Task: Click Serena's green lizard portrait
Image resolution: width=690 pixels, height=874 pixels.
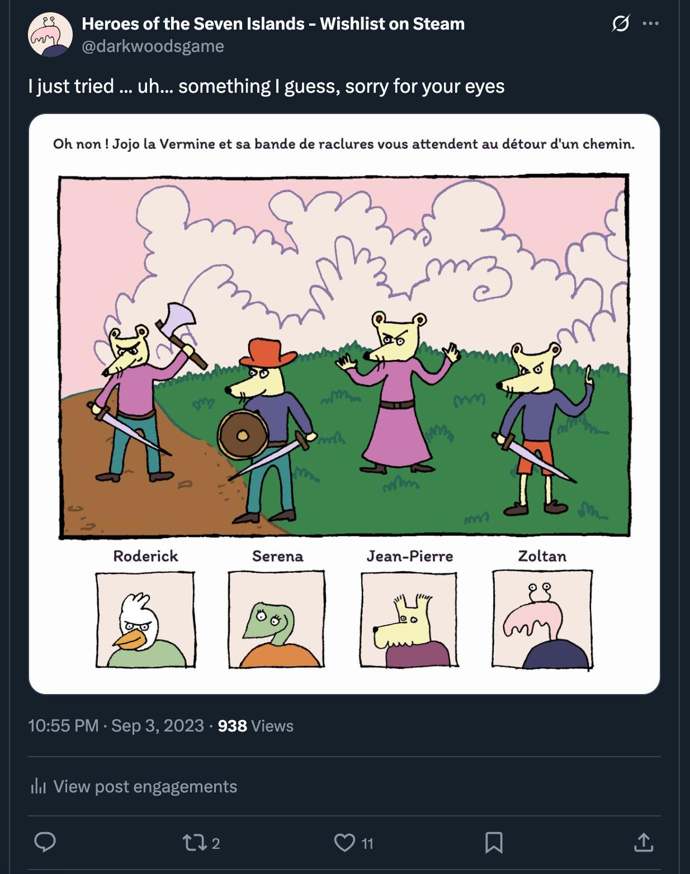Action: [x=277, y=620]
